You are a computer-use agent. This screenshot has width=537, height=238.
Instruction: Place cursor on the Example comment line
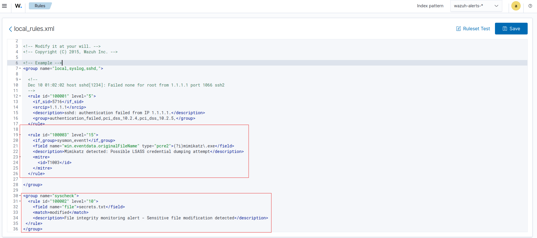[x=43, y=63]
